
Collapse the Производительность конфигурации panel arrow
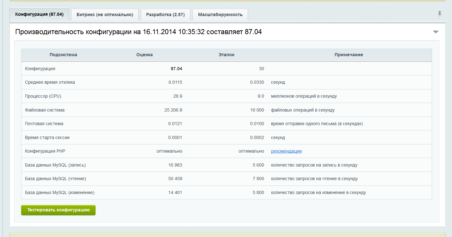pos(436,32)
